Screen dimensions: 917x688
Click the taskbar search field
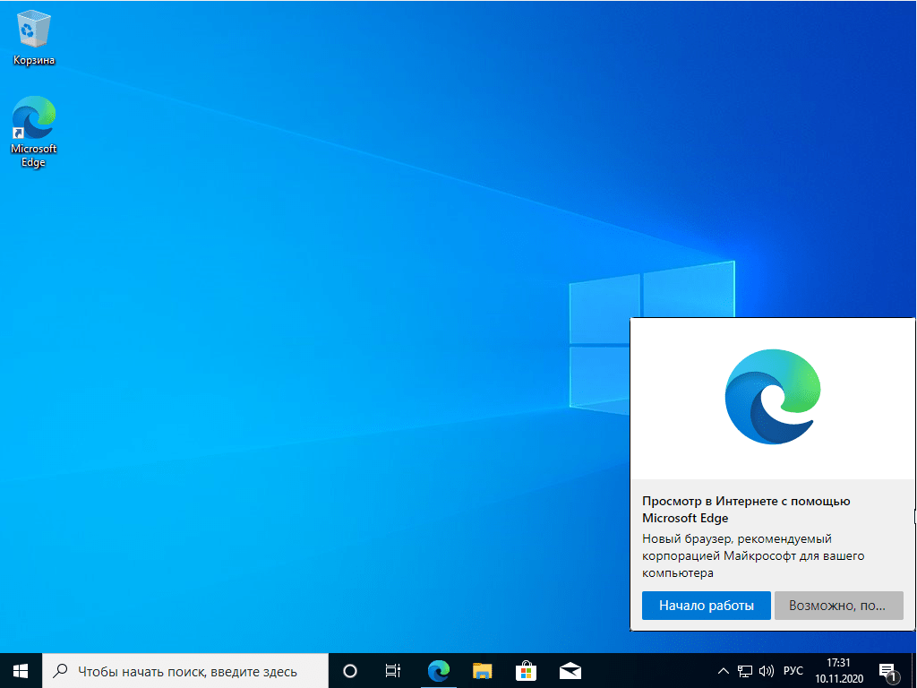tap(185, 670)
